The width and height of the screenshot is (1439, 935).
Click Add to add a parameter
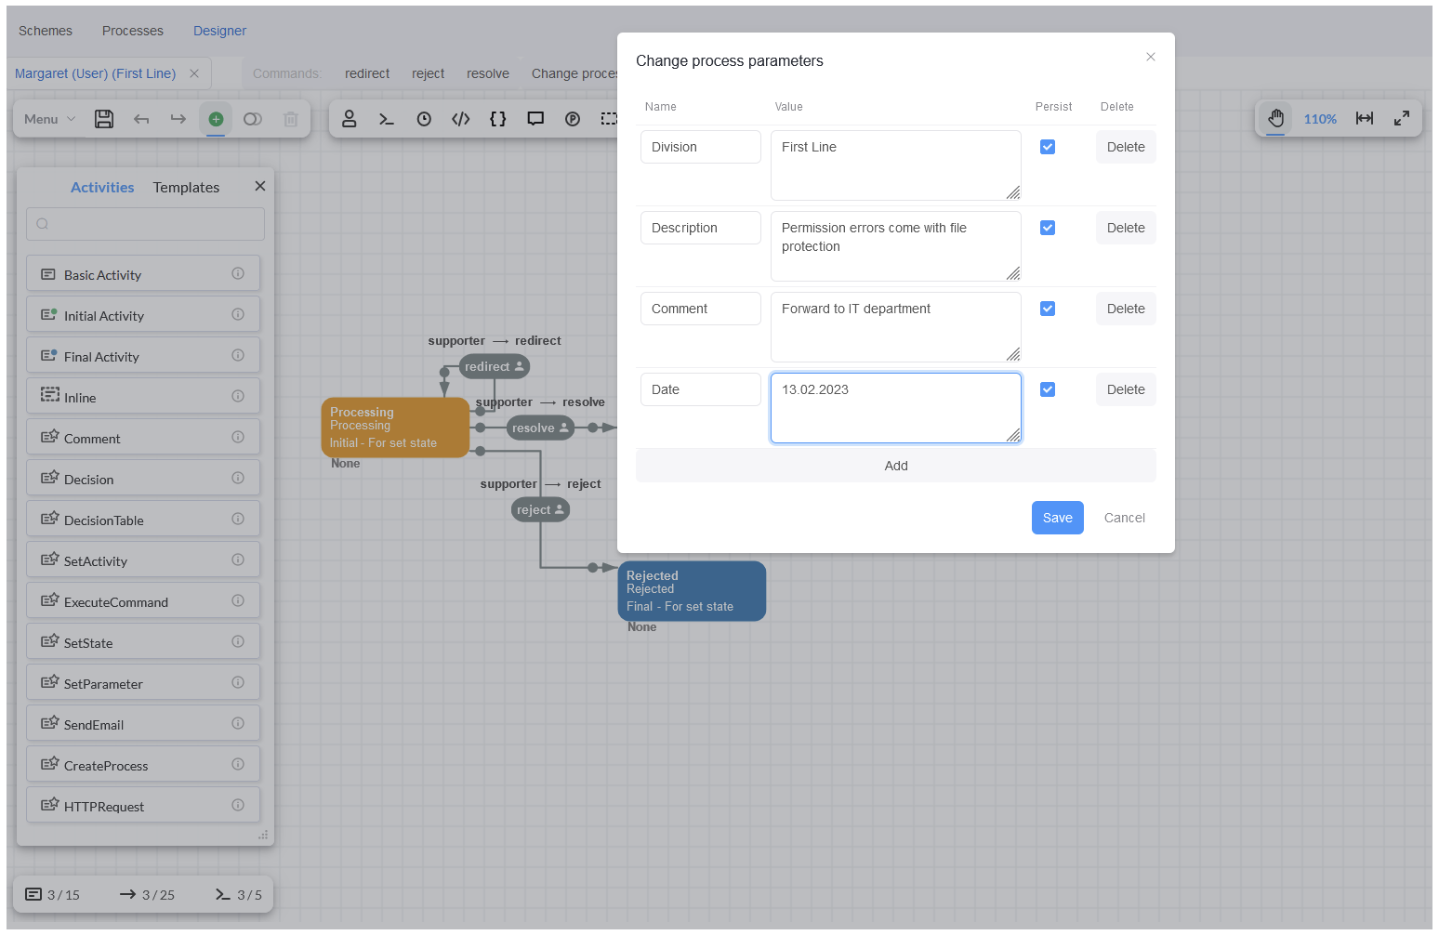pyautogui.click(x=896, y=466)
